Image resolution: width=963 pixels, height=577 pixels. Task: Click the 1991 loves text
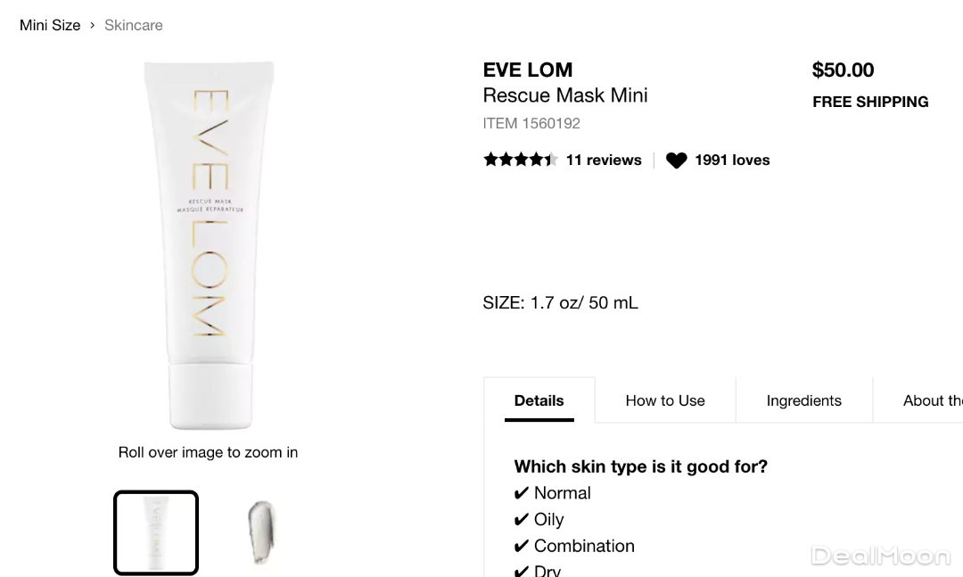point(732,161)
